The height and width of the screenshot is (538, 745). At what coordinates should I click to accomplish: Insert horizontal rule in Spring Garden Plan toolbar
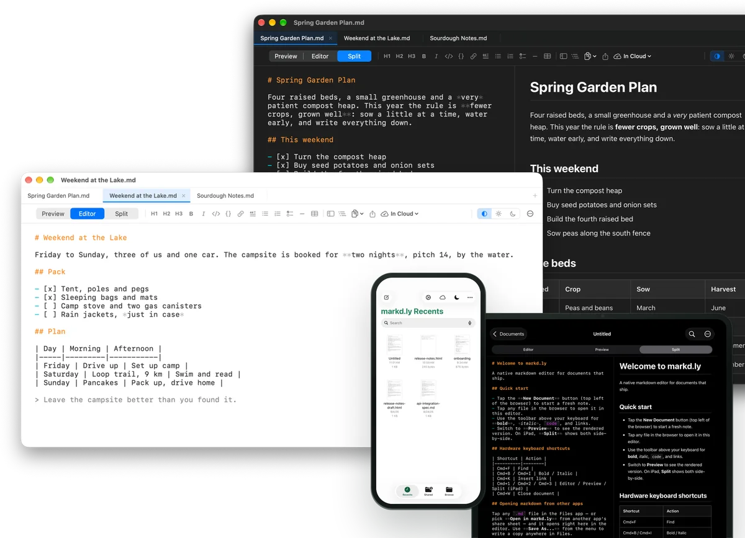(x=535, y=56)
